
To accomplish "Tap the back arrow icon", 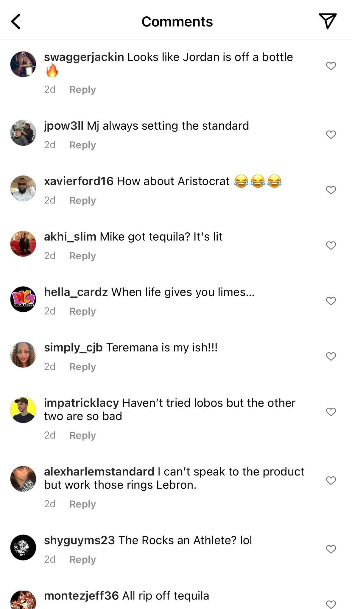I will (16, 21).
